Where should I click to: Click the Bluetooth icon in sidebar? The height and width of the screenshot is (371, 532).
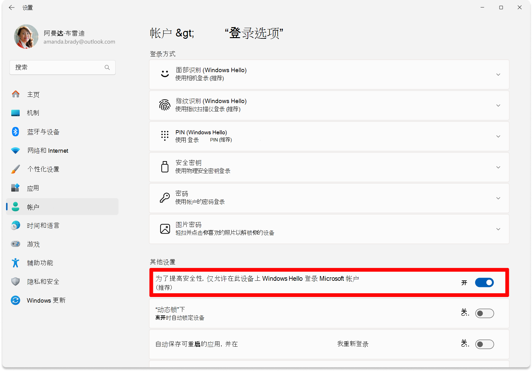point(15,131)
